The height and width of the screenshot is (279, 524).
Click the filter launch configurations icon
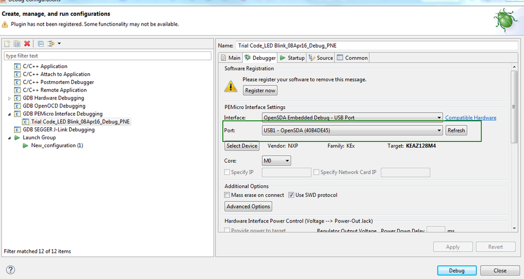click(51, 43)
